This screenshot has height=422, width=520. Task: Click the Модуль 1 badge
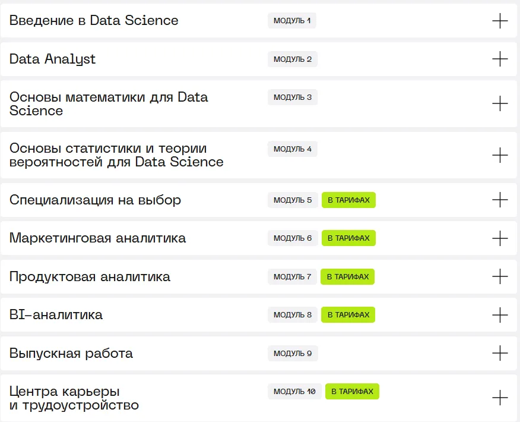(291, 21)
